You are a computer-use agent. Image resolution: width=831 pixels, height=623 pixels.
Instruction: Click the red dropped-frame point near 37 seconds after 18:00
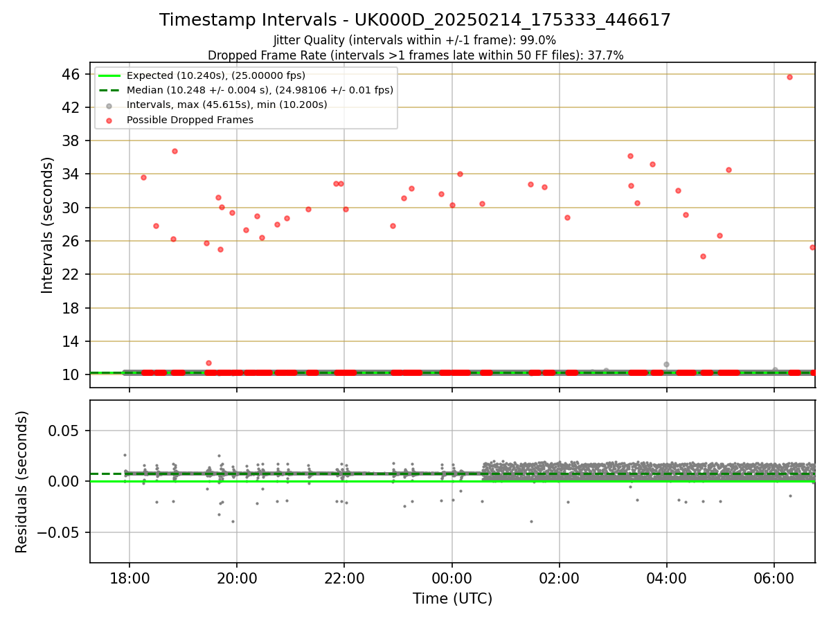175,151
